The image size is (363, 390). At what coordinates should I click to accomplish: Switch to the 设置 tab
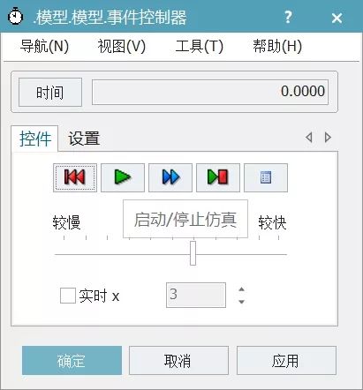(x=84, y=139)
